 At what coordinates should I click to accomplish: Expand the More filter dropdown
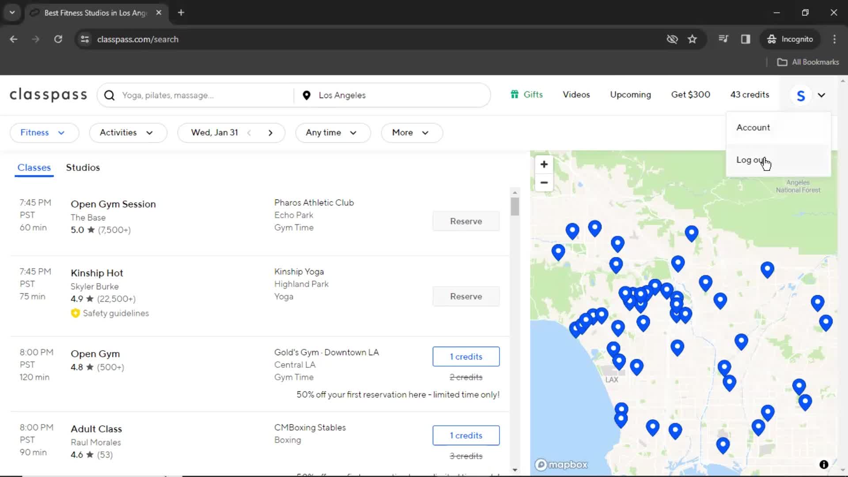tap(410, 132)
